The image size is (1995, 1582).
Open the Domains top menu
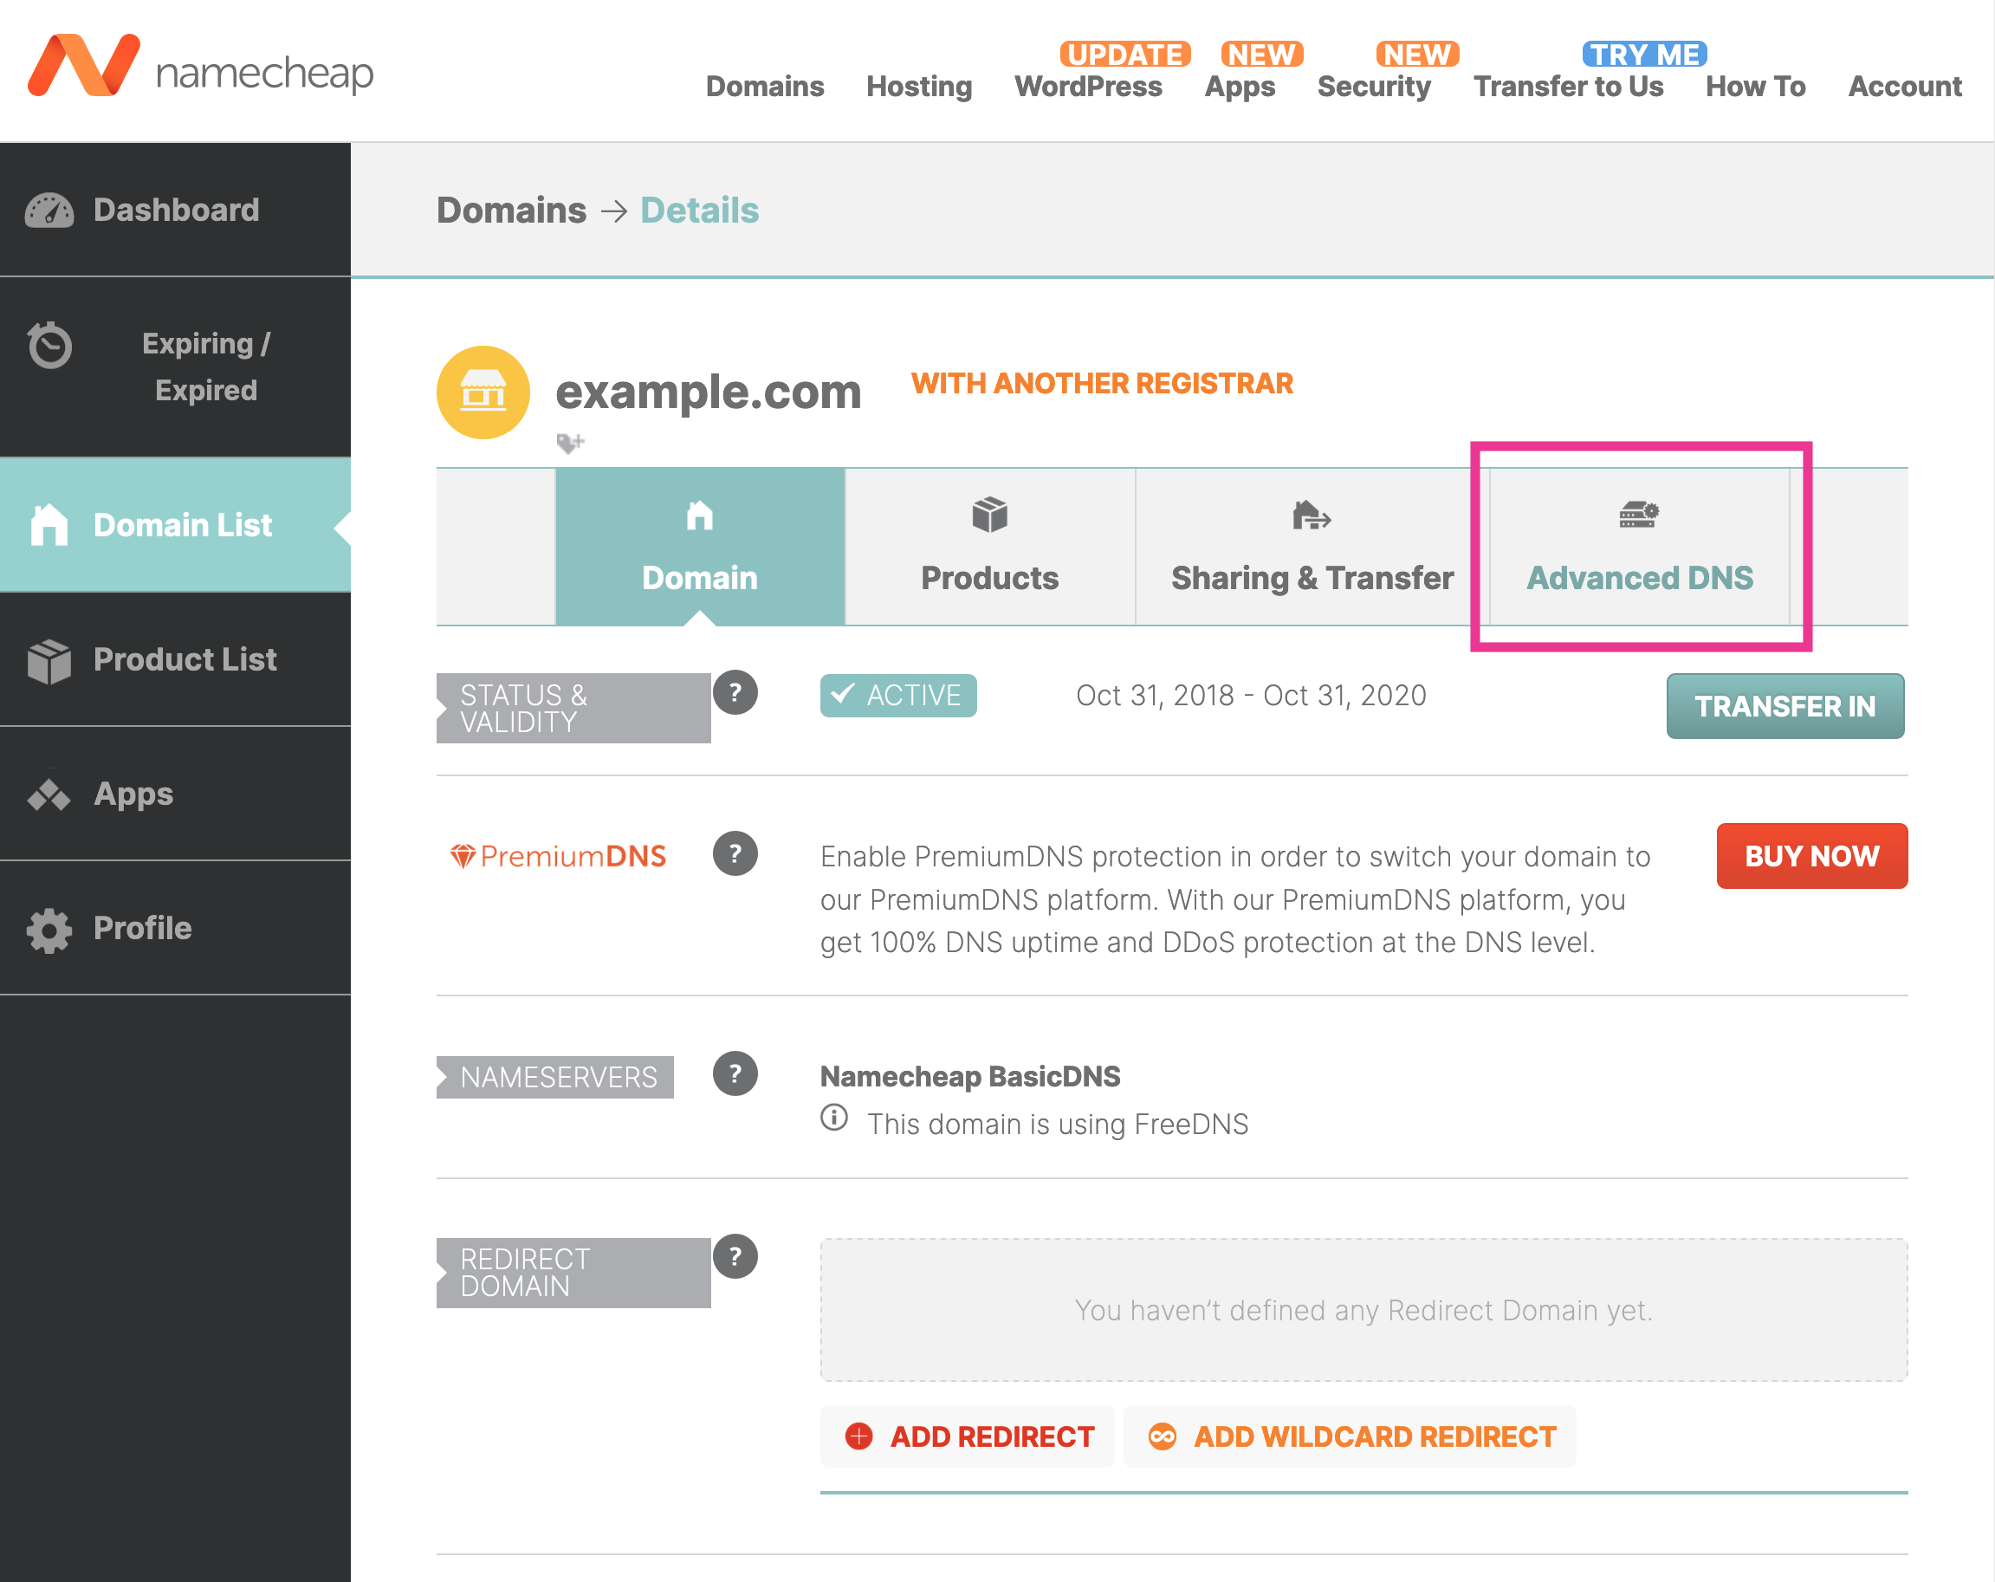(x=764, y=86)
